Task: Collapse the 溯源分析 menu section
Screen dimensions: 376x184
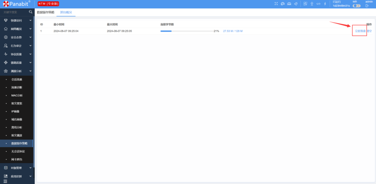Action: 17,71
